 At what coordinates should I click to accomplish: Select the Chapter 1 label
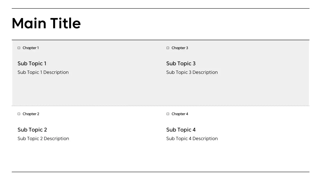tap(31, 48)
